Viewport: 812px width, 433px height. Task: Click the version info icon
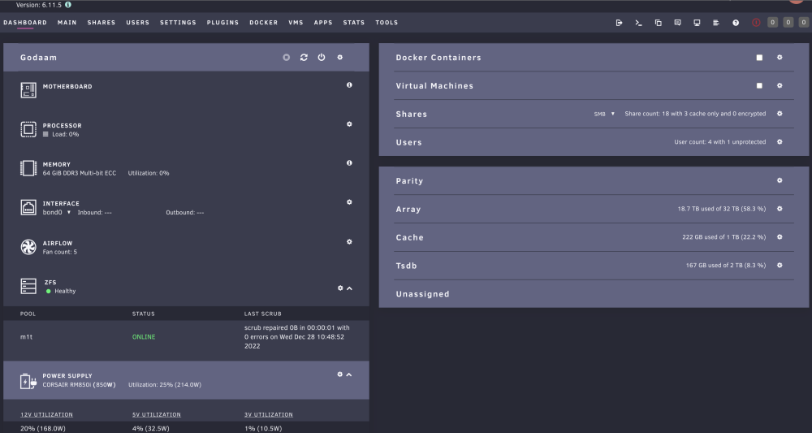[x=68, y=5]
